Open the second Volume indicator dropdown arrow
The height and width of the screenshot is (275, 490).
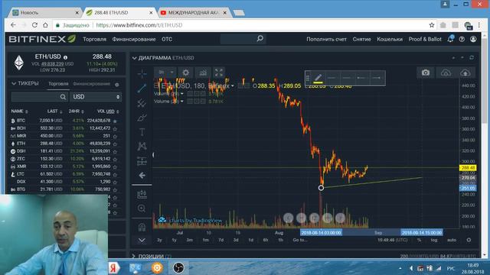pyautogui.click(x=182, y=102)
